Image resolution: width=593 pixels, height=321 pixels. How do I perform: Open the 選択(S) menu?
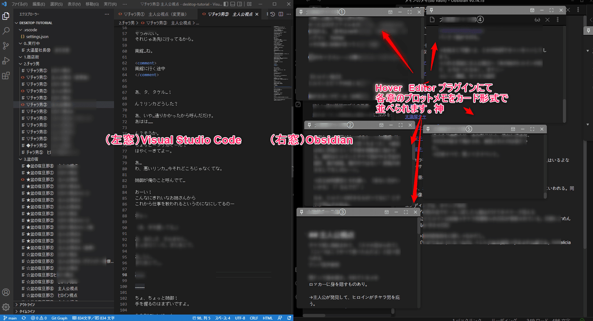[x=56, y=4]
